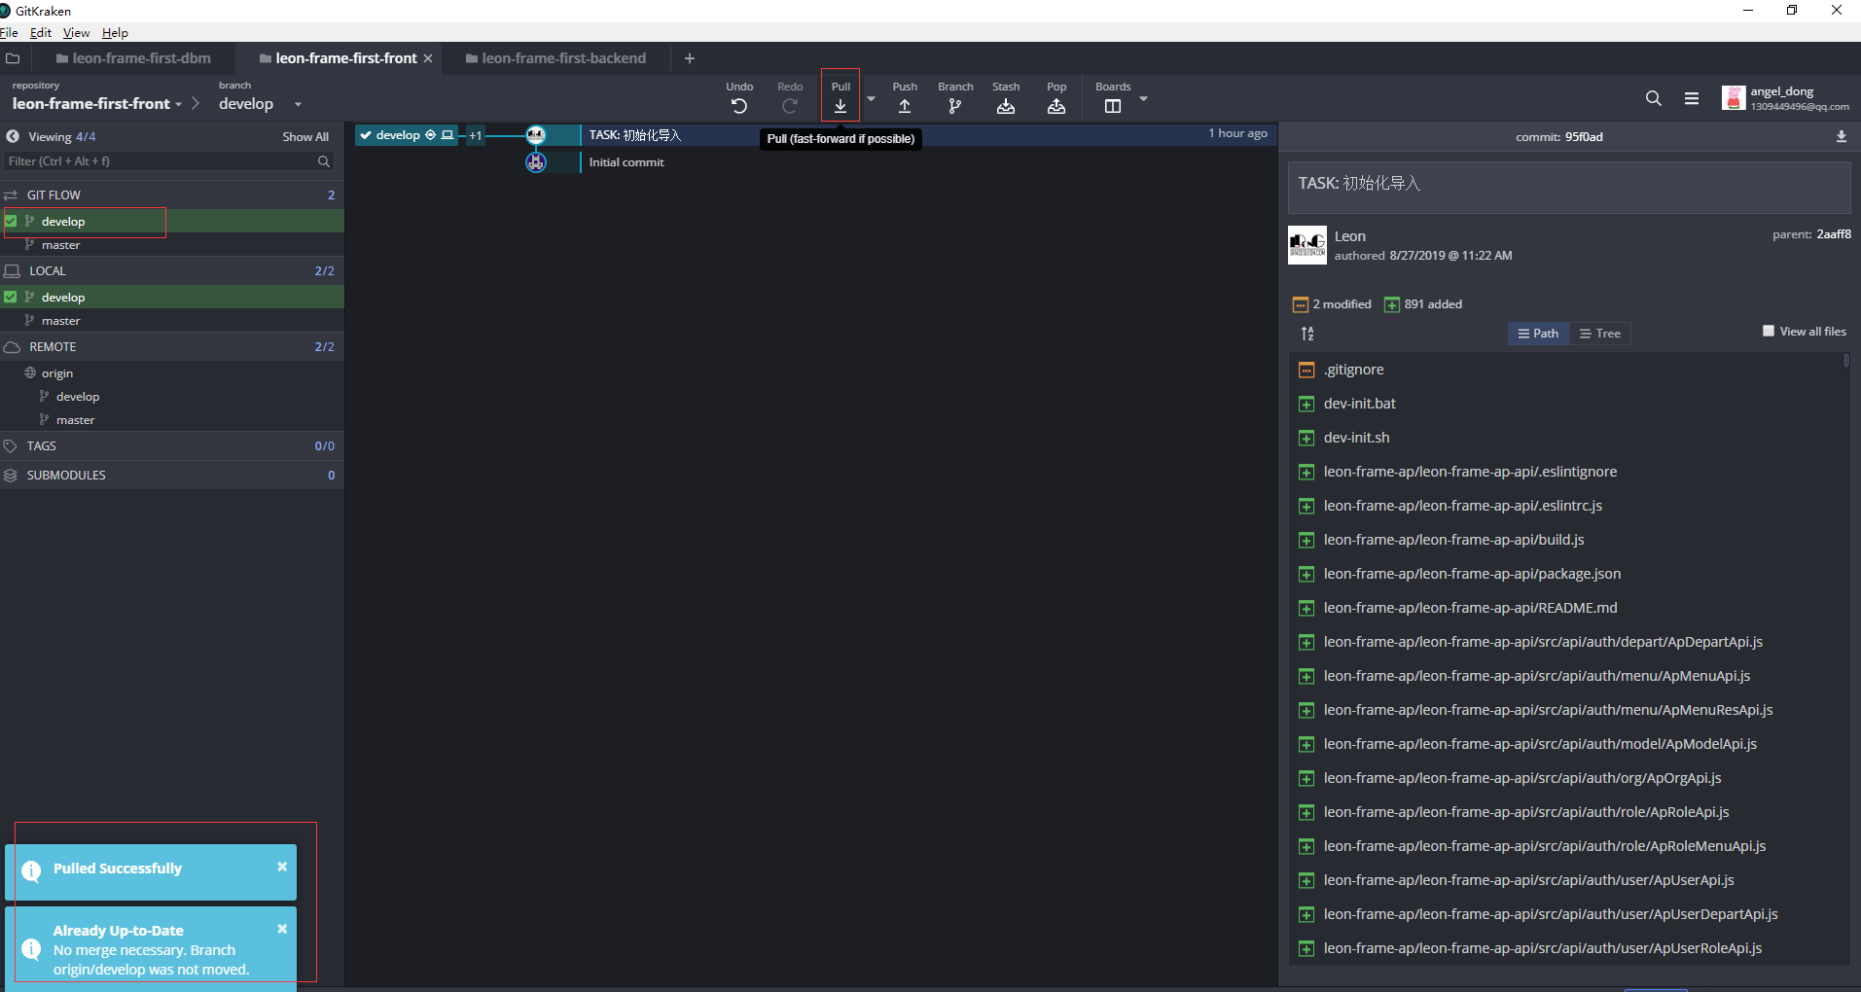Open the Boards icon

click(1113, 105)
